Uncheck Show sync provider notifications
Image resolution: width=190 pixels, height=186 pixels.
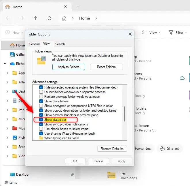click(41, 124)
